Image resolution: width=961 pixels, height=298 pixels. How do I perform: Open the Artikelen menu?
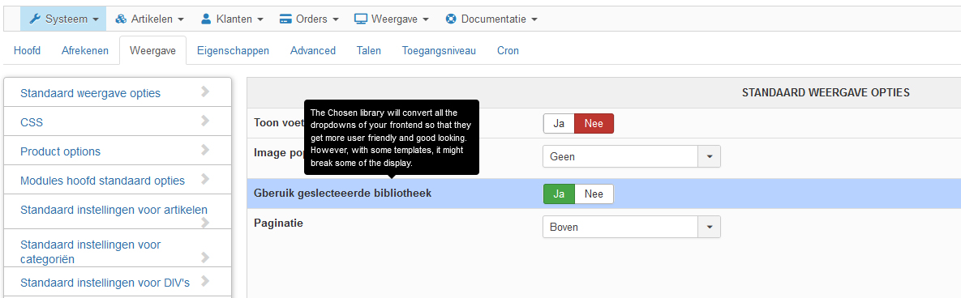pos(149,19)
